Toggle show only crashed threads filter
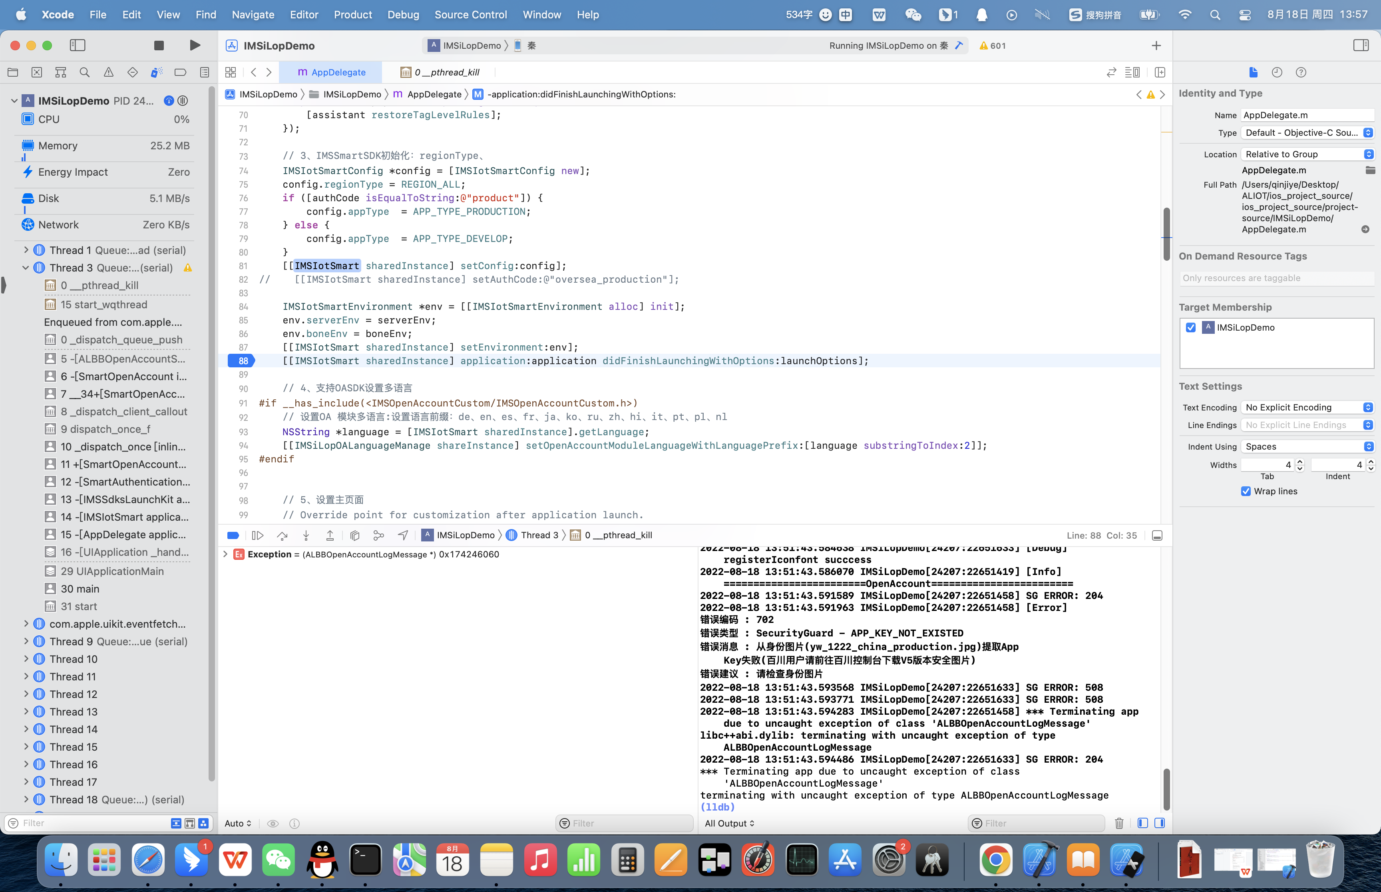Viewport: 1381px width, 892px height. click(x=176, y=823)
